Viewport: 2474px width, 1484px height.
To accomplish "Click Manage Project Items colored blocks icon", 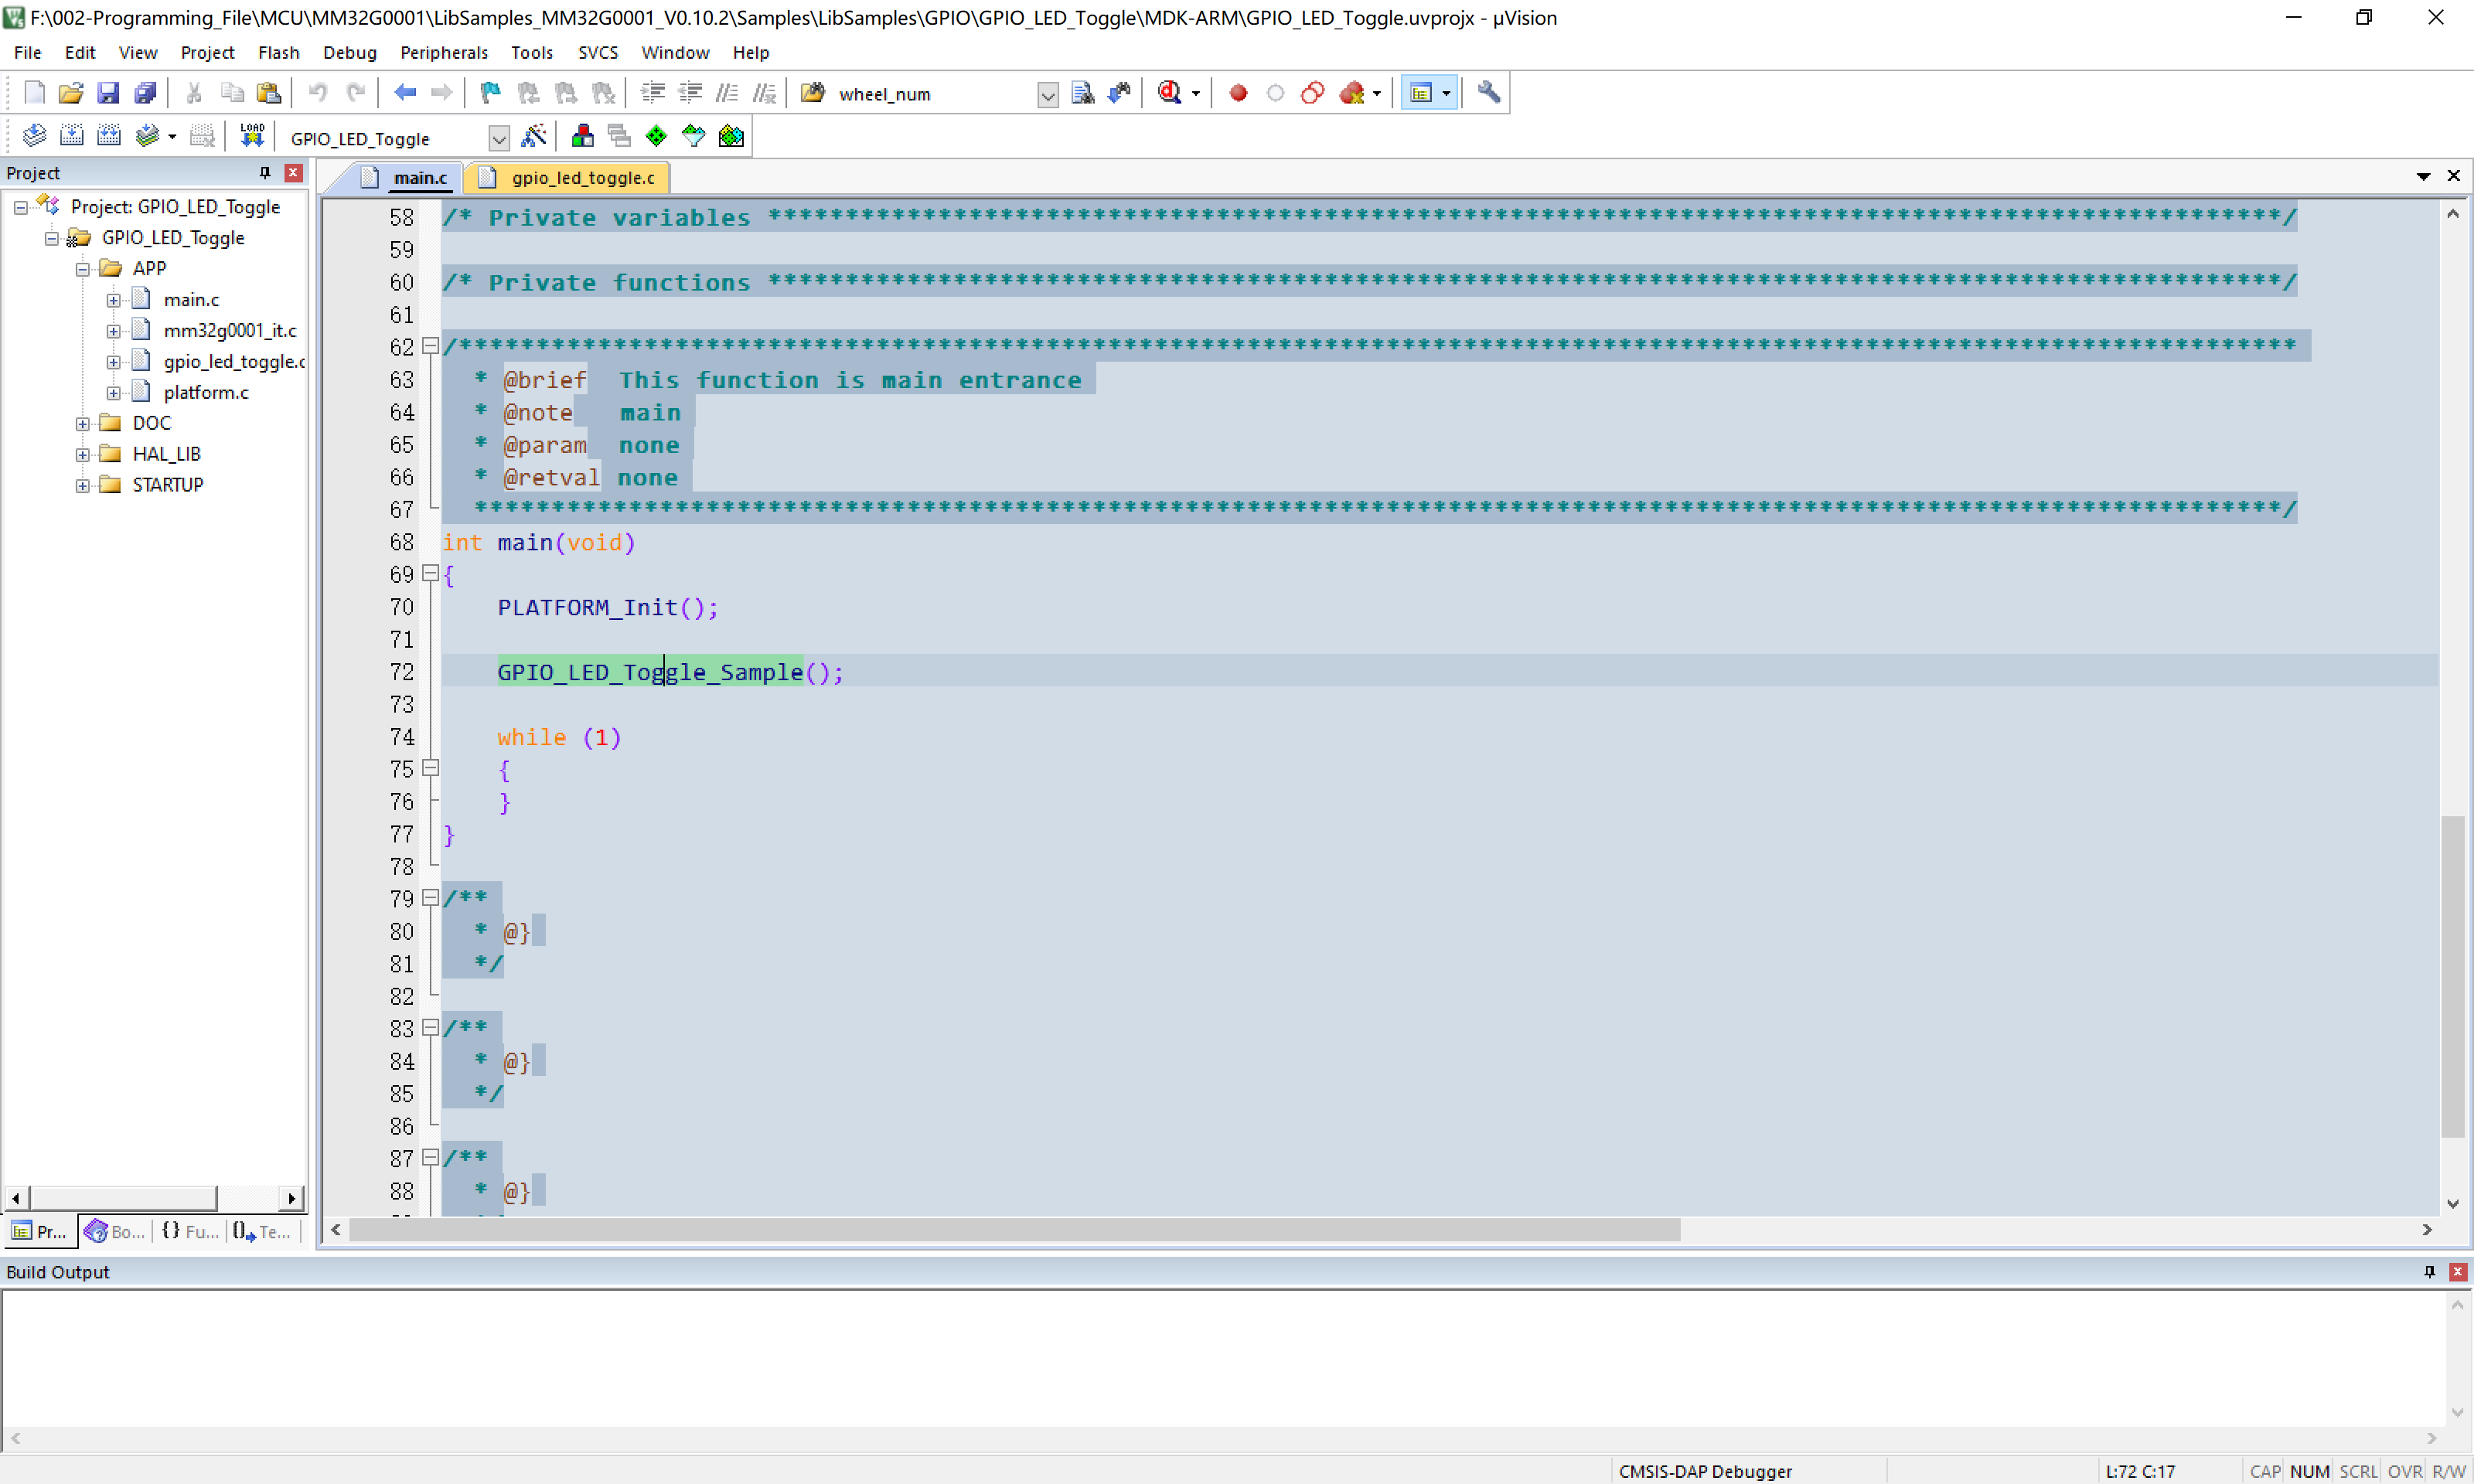I will click(x=582, y=136).
